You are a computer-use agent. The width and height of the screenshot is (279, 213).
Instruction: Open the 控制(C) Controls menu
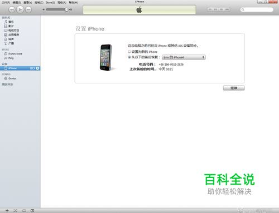pos(39,2)
